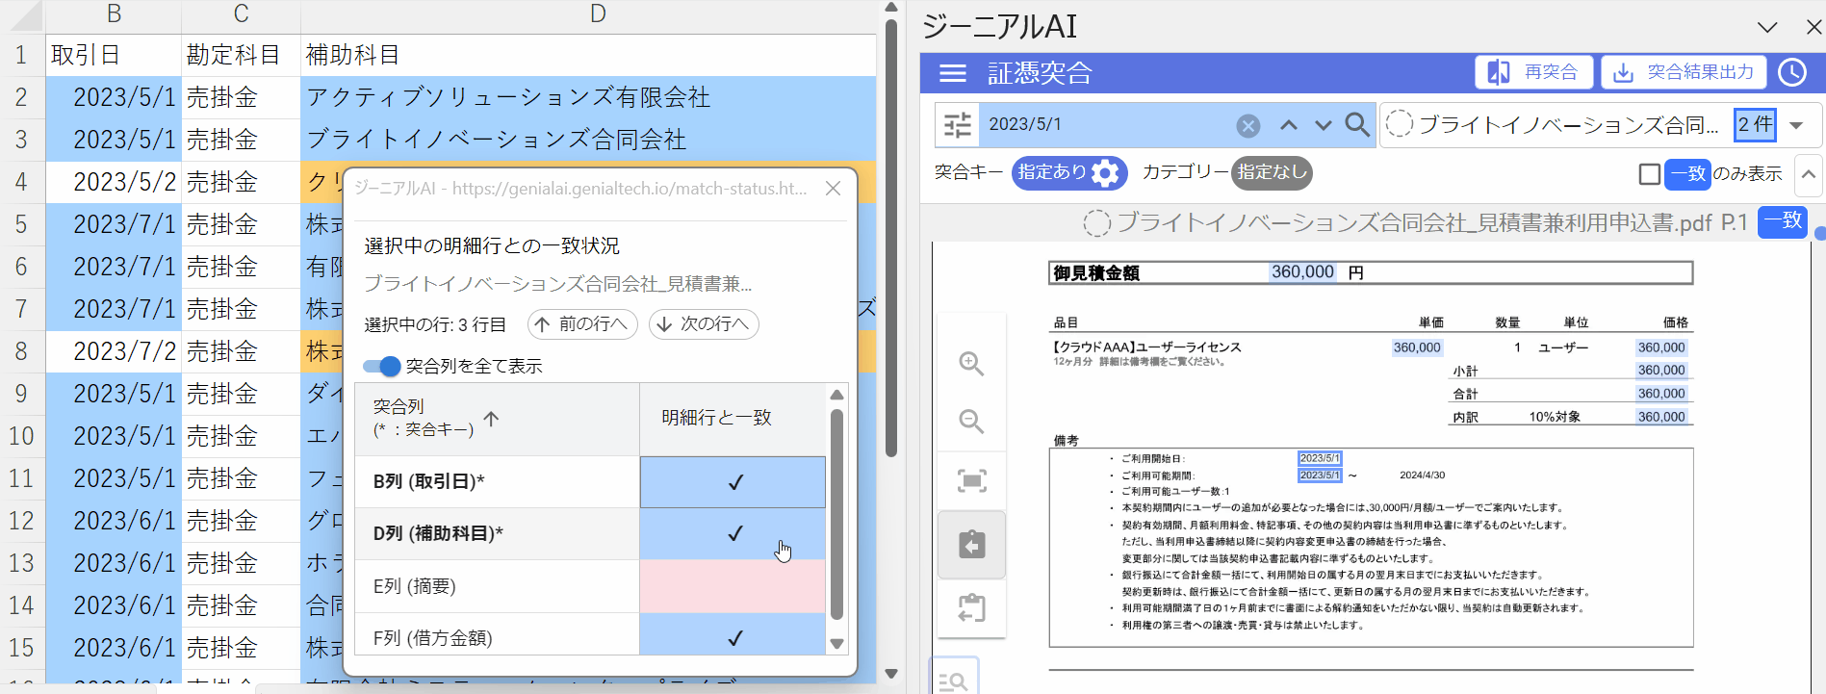Collapse the ジーニアルAI panel chevron

pyautogui.click(x=1767, y=27)
